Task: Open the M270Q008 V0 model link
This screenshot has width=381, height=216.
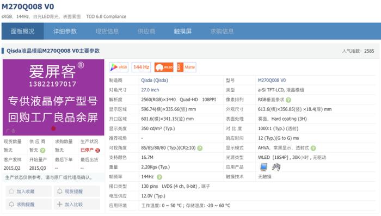Action: tap(272, 81)
